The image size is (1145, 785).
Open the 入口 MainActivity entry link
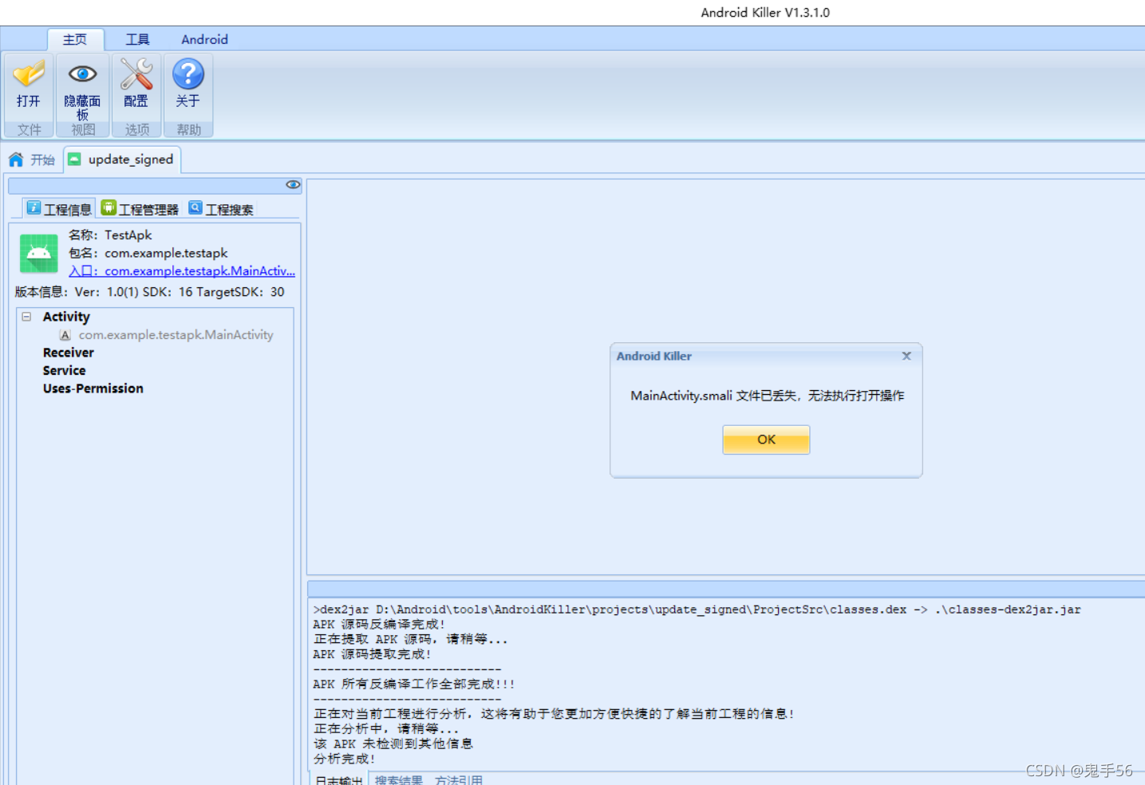click(182, 271)
